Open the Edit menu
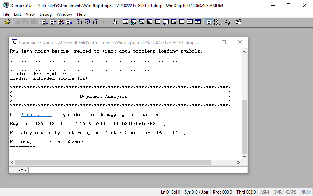The image size is (313, 196). (17, 14)
